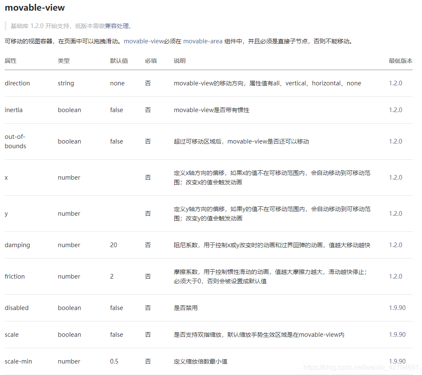Click the 1.2.0 version link for inertia
The width and height of the screenshot is (422, 375).
point(395,110)
